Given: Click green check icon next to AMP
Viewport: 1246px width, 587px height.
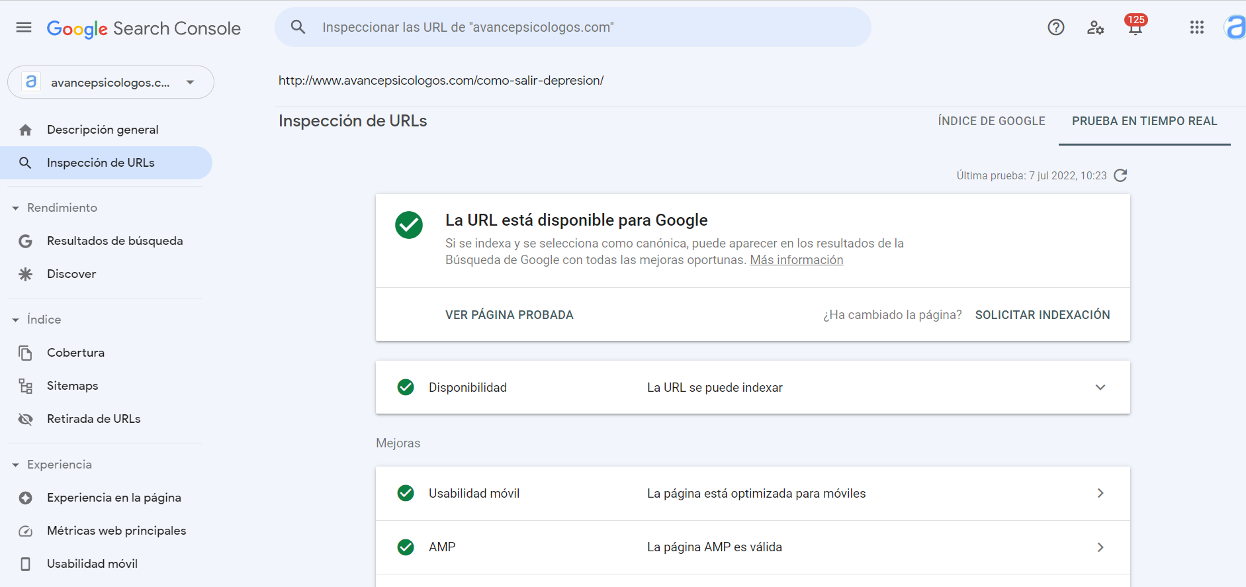Looking at the screenshot, I should tap(406, 547).
